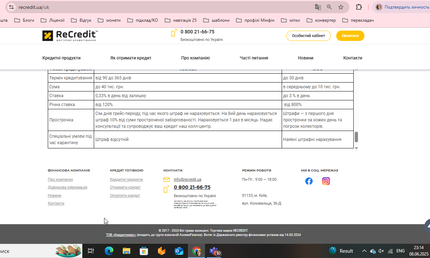Open the Instagram social icon
This screenshot has height=258, width=430.
click(x=326, y=181)
